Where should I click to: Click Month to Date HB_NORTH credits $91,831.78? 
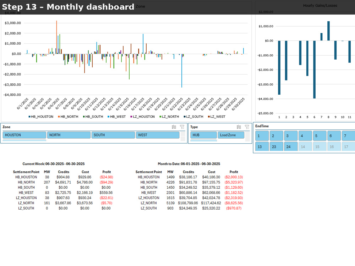pyautogui.click(x=188, y=182)
